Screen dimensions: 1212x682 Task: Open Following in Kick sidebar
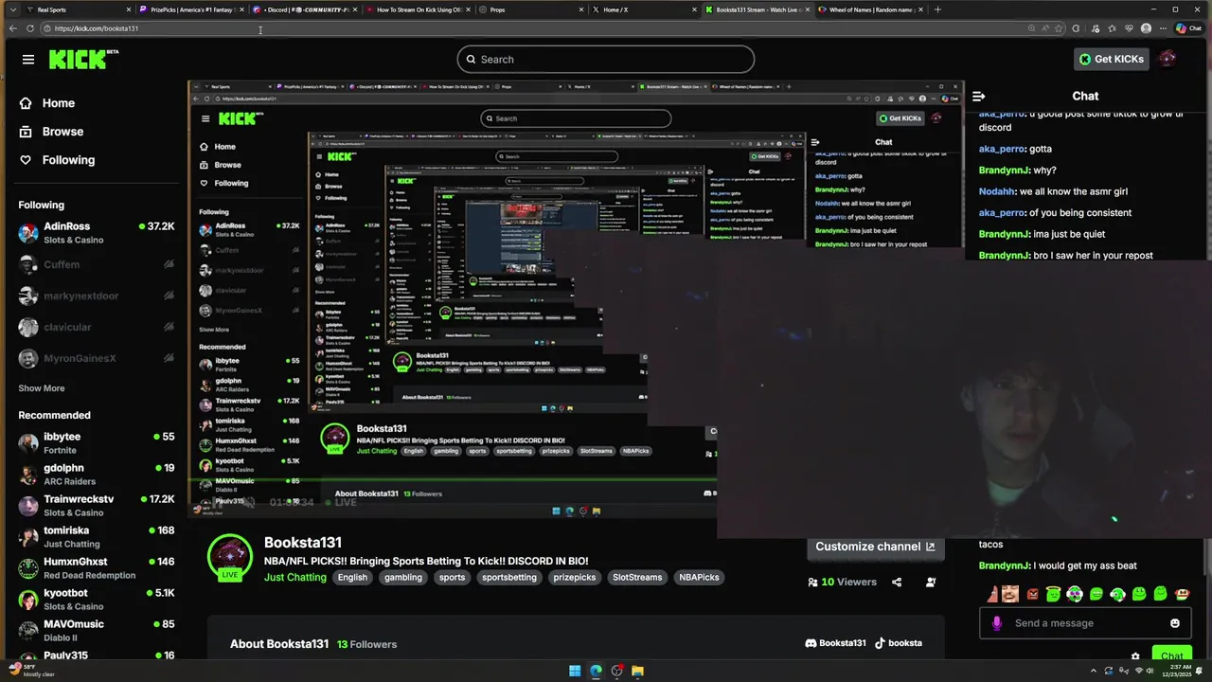click(x=57, y=160)
